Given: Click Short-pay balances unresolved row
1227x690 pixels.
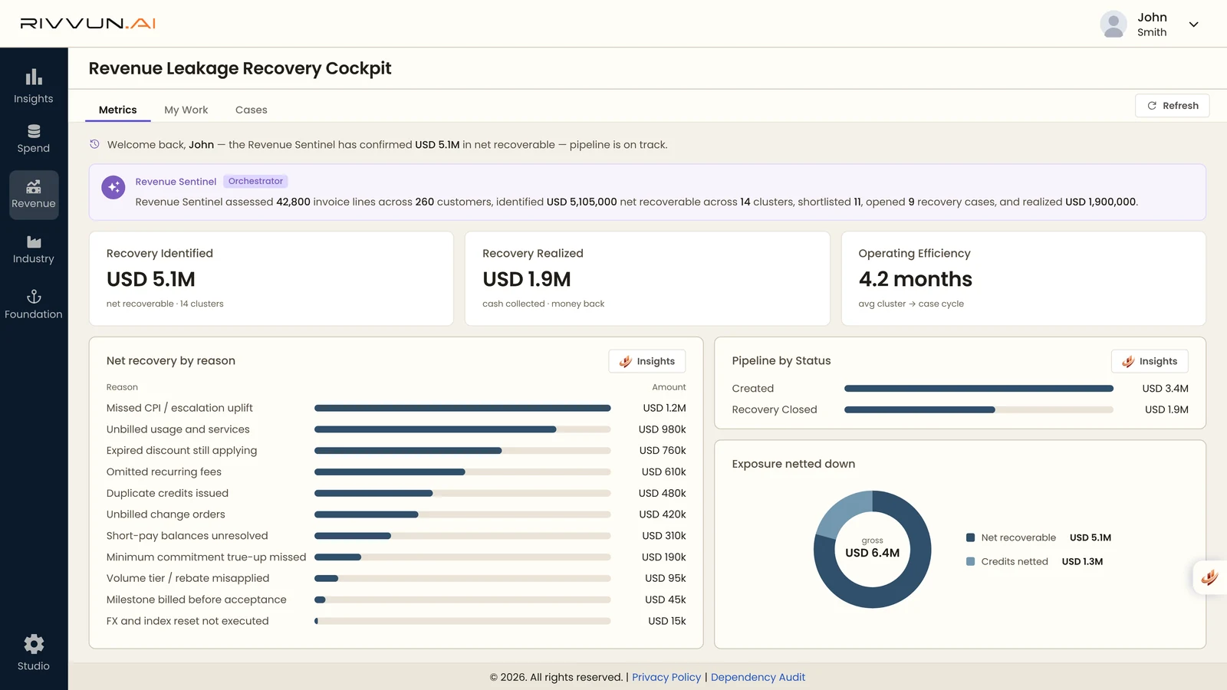Looking at the screenshot, I should tap(396, 536).
